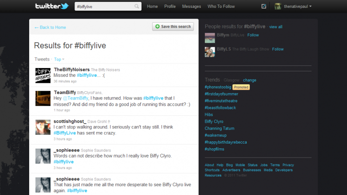Open Media footer link
This screenshot has width=347, height=195.
(268, 170)
